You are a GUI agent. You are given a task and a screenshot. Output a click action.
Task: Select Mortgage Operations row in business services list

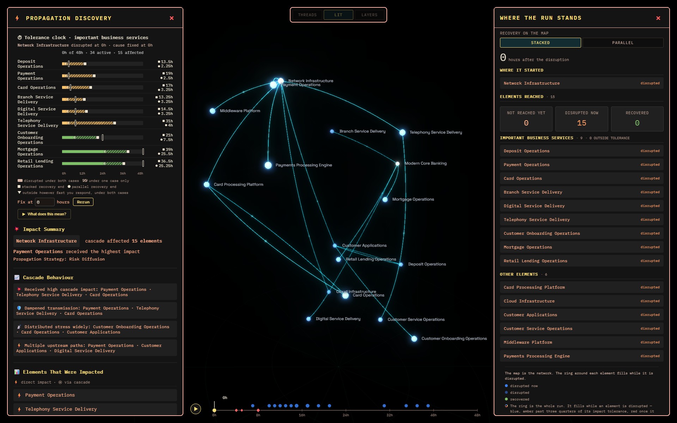pyautogui.click(x=581, y=247)
